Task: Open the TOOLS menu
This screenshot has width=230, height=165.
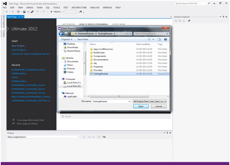Action: pyautogui.click(x=57, y=8)
